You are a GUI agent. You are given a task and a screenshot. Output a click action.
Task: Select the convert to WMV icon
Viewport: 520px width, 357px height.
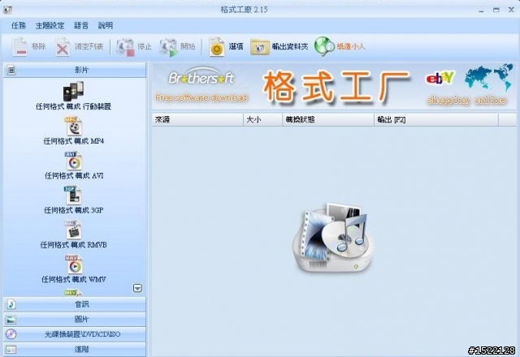(x=74, y=265)
